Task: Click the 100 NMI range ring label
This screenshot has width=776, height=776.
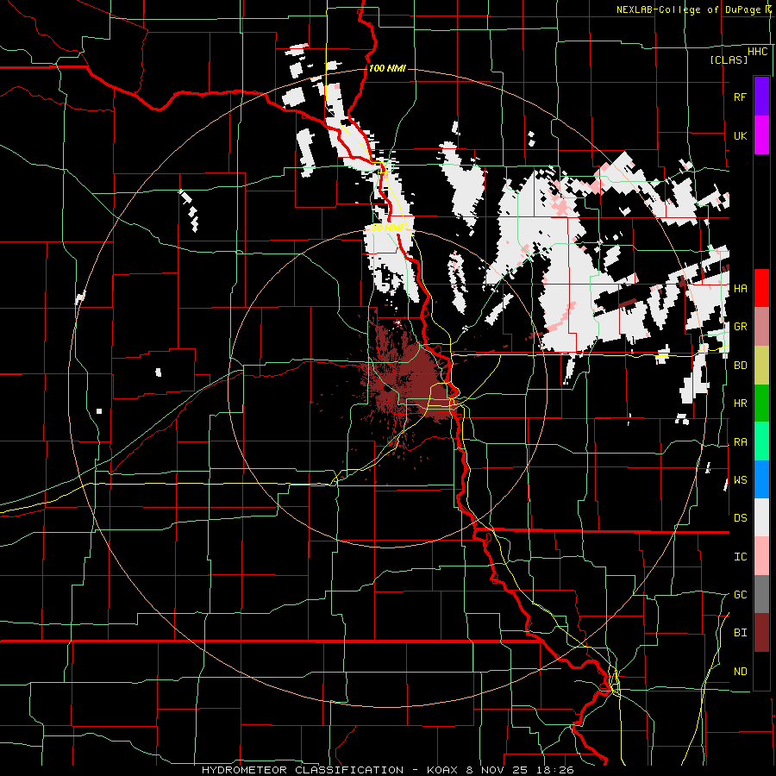Action: (x=387, y=68)
